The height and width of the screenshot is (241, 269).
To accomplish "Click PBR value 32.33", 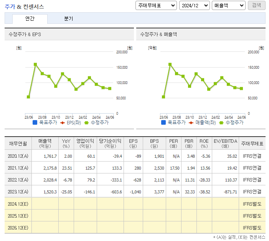I will [x=190, y=192].
